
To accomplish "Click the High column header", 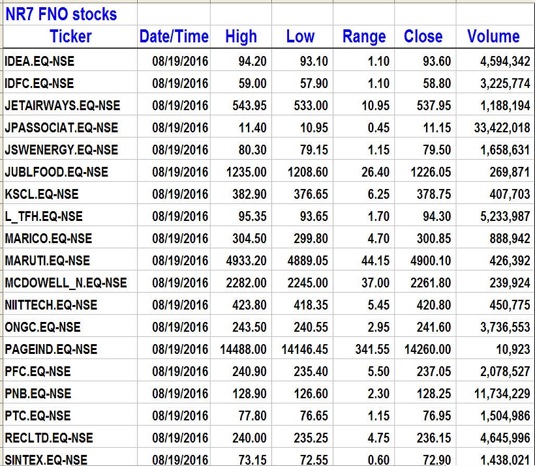I will tap(241, 36).
